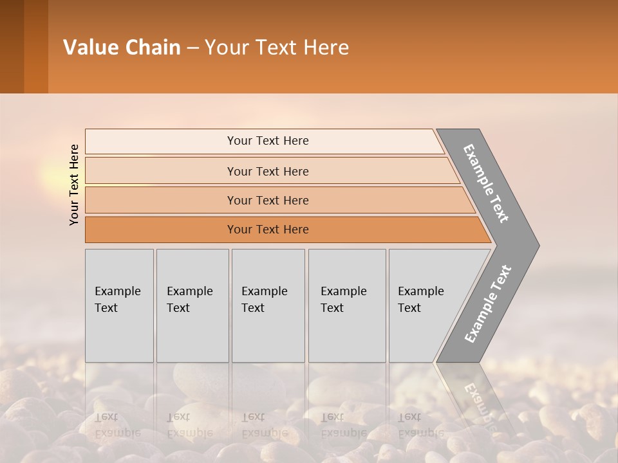Click the second "Your Text Here" bar from top
Screen dimensions: 618x463
pyautogui.click(x=268, y=171)
